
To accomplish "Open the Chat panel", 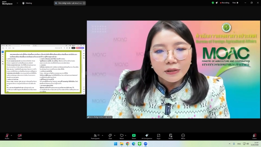I will [110, 136].
